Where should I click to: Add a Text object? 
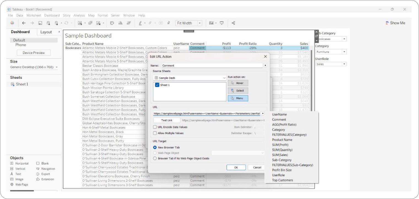pos(16,174)
